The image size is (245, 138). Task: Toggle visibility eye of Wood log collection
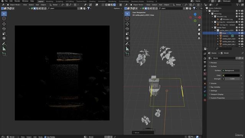tap(239, 14)
